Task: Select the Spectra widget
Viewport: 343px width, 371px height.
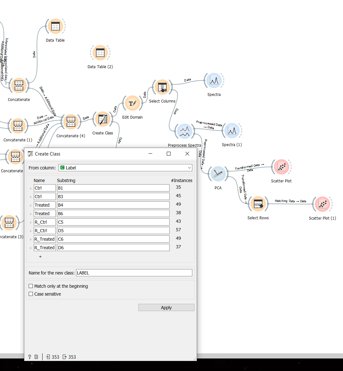Action: (x=214, y=80)
